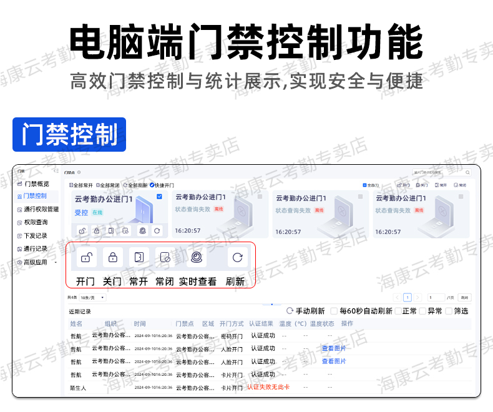The width and height of the screenshot is (493, 412).
Task: Click the batch 常开 button beside 全选(1)
Action: point(441,185)
